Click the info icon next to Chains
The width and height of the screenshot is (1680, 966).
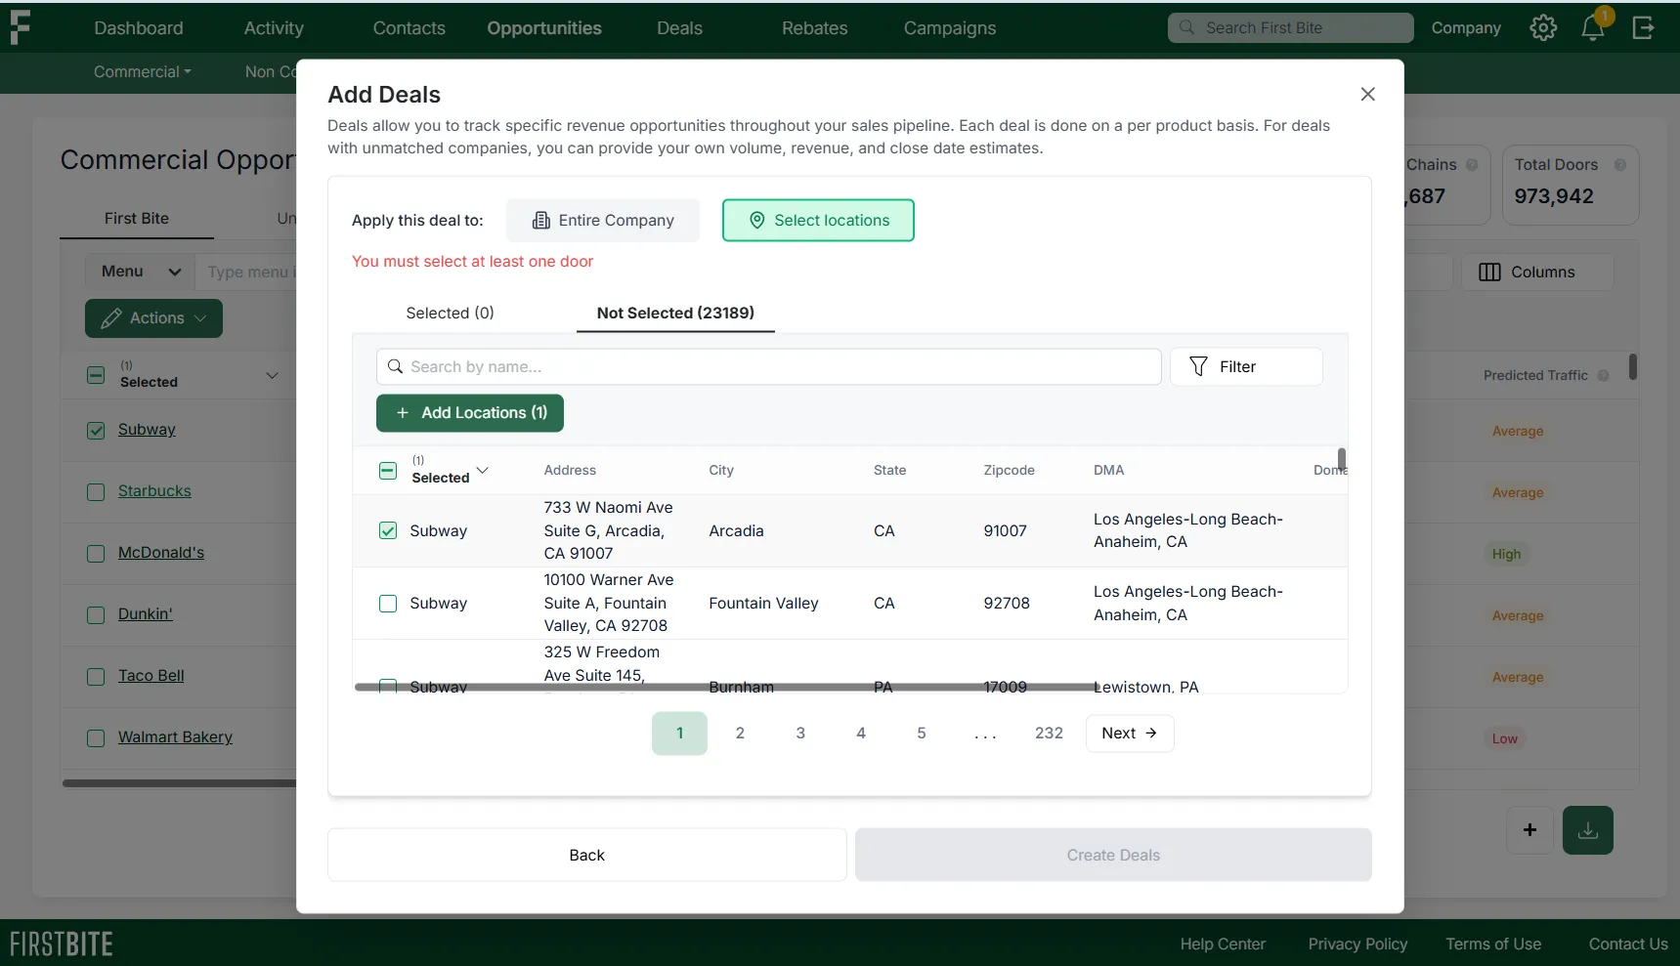click(1472, 165)
